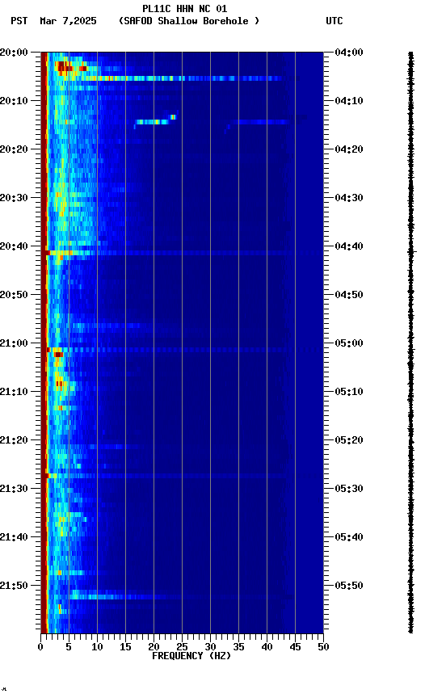Click the UTC time label '05:50'
Image resolution: width=446 pixels, height=698 pixels.
[349, 586]
